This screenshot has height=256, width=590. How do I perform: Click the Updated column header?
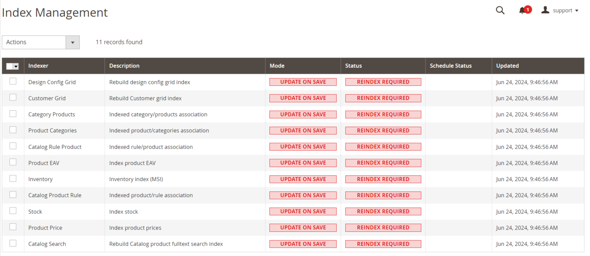point(507,66)
